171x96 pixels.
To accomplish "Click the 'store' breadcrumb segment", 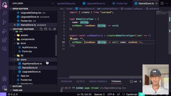I will pyautogui.click(x=69, y=9).
